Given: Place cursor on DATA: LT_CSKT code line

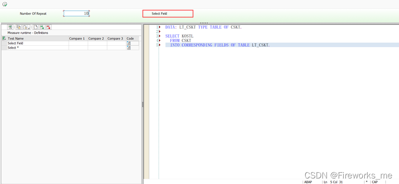Looking at the screenshot, I should pyautogui.click(x=203, y=27).
